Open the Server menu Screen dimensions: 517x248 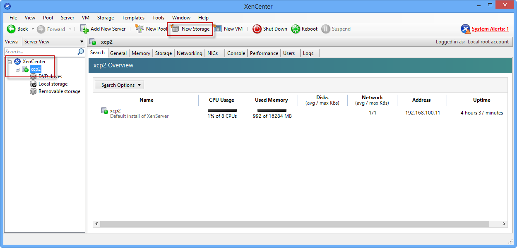click(x=67, y=18)
